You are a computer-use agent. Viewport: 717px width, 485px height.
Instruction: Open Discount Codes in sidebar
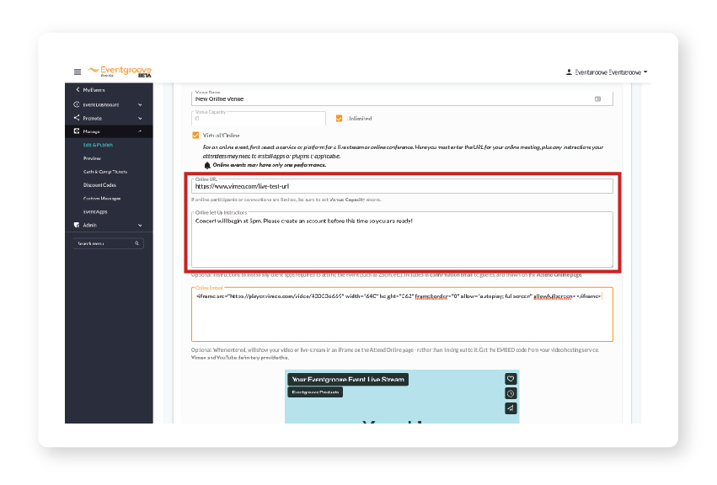[x=99, y=184]
